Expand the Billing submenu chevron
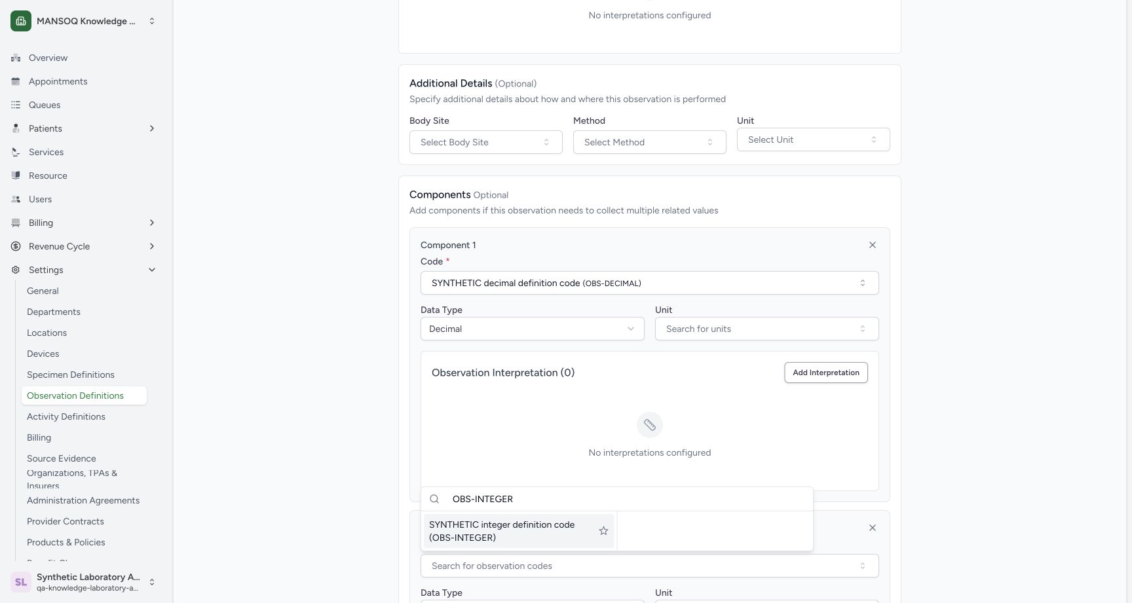 152,223
